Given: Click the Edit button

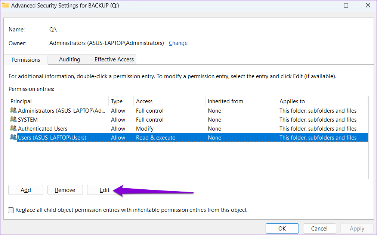Looking at the screenshot, I should click(105, 190).
